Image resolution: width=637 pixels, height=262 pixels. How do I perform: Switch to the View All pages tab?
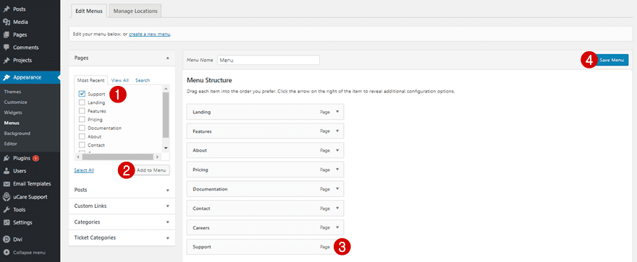(x=120, y=80)
